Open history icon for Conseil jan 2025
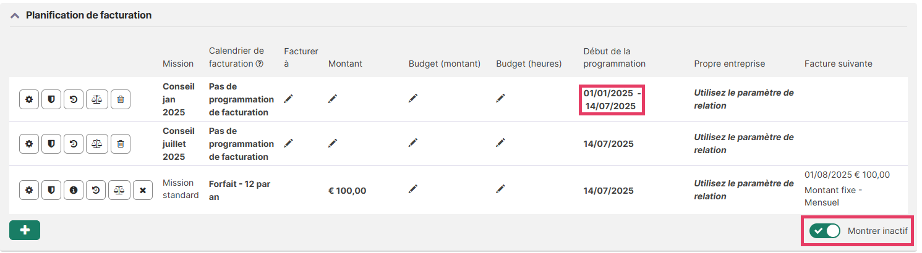922x253 pixels. click(x=74, y=99)
